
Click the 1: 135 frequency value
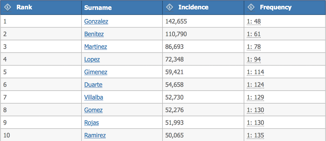tap(255, 135)
